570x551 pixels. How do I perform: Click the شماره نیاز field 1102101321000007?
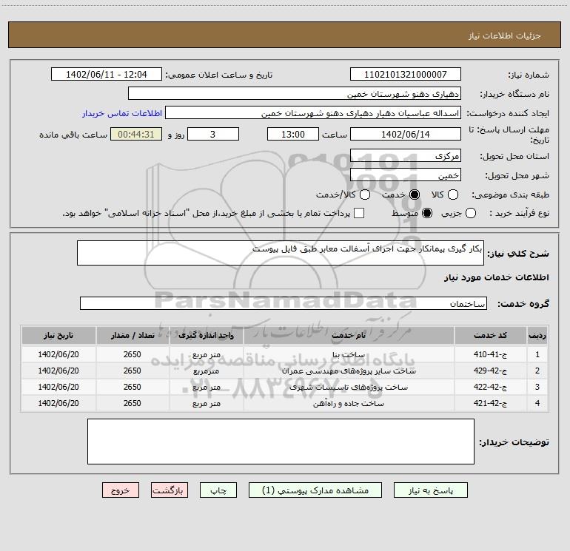tap(406, 74)
